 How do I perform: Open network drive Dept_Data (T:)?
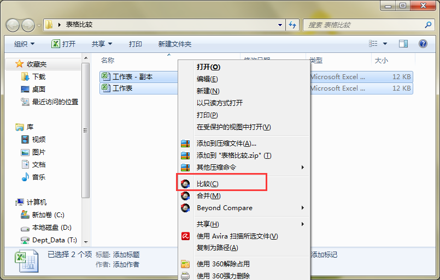pyautogui.click(x=55, y=240)
